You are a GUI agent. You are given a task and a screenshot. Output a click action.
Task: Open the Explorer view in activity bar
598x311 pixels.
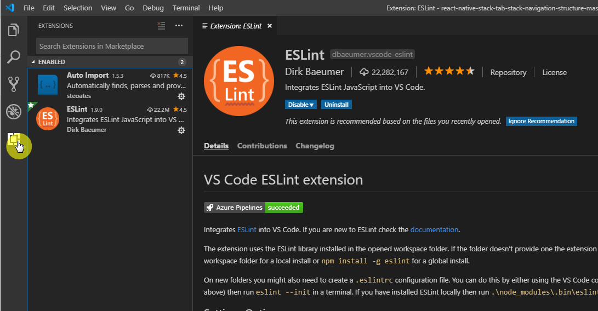(x=14, y=30)
